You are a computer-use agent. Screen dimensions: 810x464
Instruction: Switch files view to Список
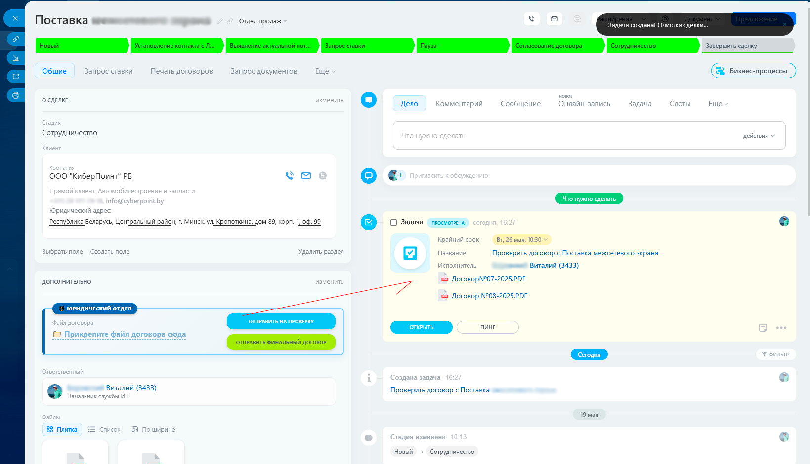104,430
